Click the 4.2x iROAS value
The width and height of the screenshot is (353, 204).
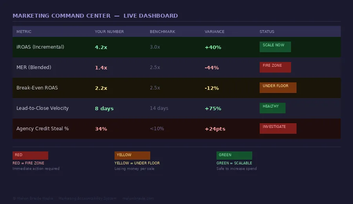pyautogui.click(x=101, y=47)
